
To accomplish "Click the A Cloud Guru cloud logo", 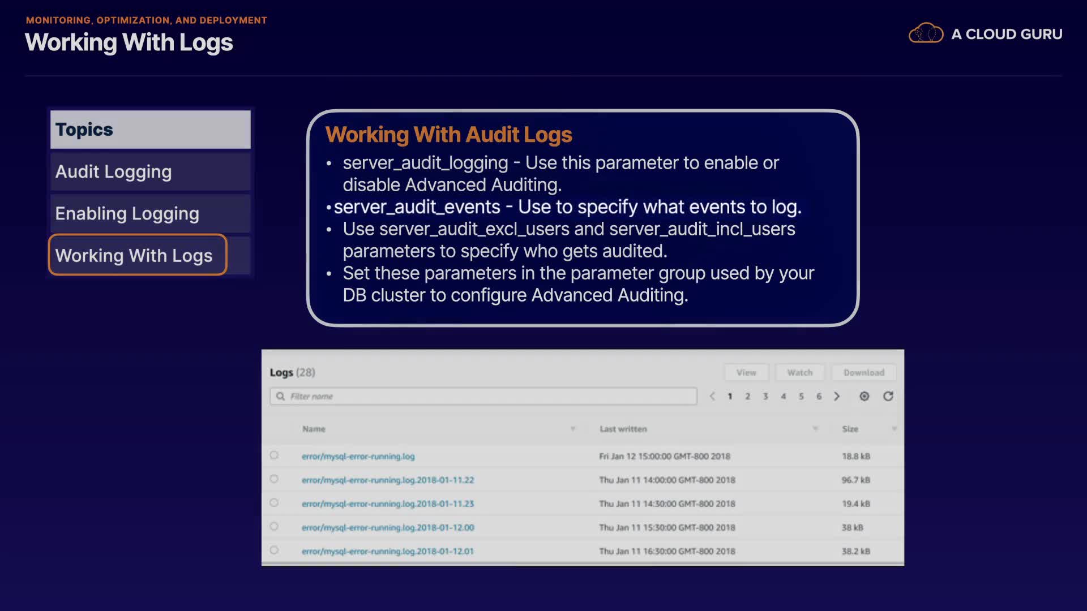I will (926, 34).
